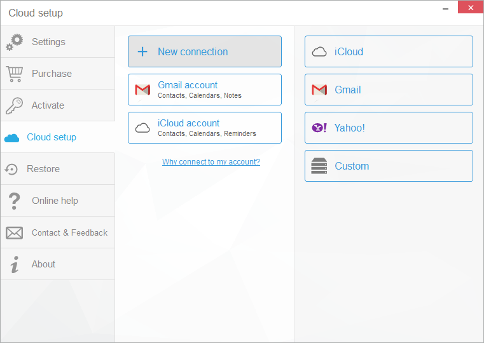This screenshot has width=484, height=343.
Task: Open iCloud account title text
Action: click(x=189, y=123)
